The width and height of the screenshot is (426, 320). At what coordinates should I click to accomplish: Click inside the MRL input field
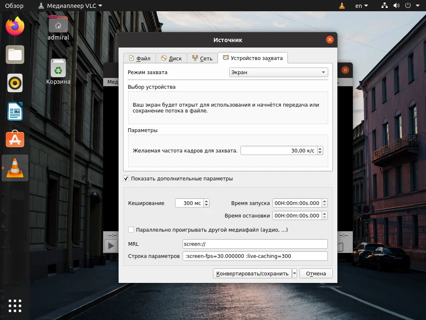[x=255, y=244]
